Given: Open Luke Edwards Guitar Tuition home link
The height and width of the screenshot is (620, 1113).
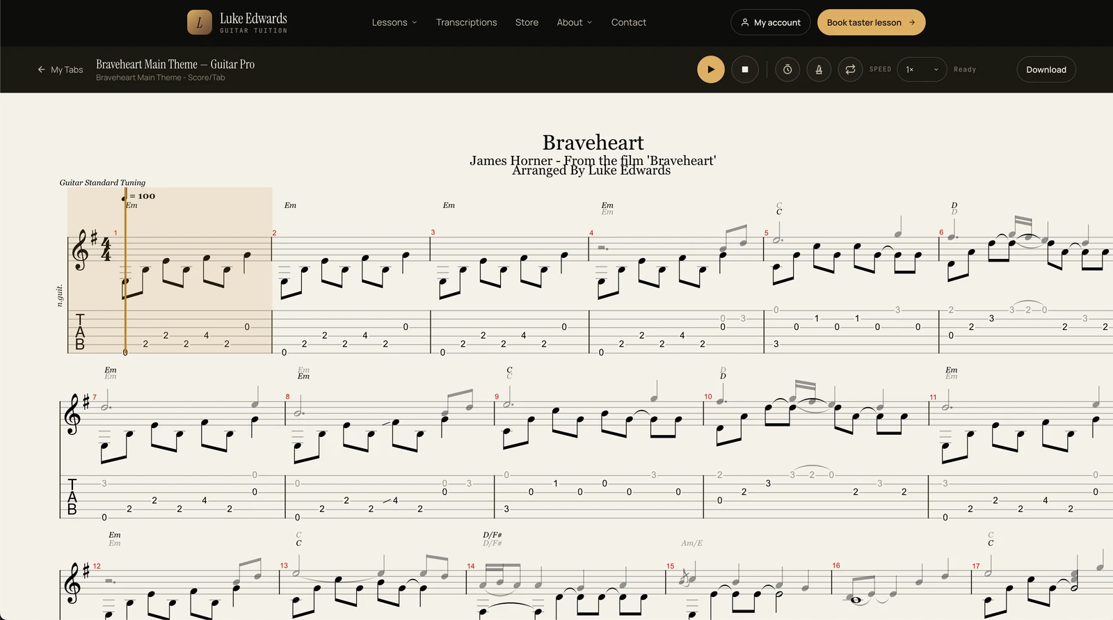Looking at the screenshot, I should [237, 22].
